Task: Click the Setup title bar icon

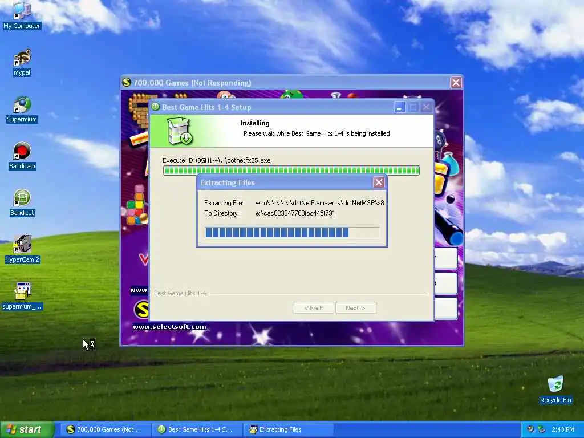Action: coord(156,107)
